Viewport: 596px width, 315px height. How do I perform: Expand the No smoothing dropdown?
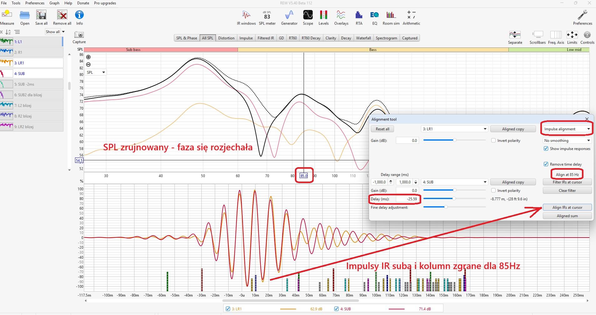coord(567,141)
